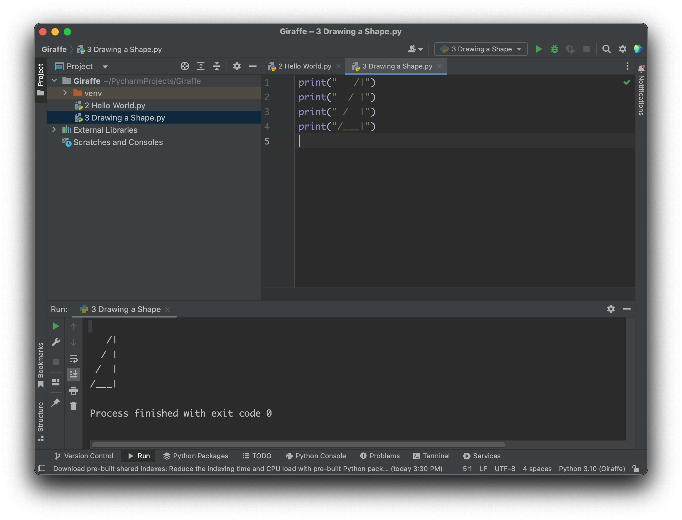Click the horizontal scrollbar in Run console
Image resolution: width=682 pixels, height=520 pixels.
point(298,445)
